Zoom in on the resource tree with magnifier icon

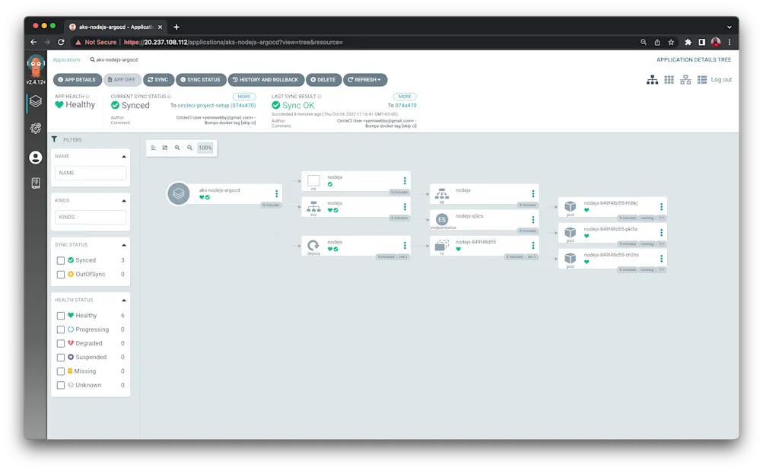177,148
